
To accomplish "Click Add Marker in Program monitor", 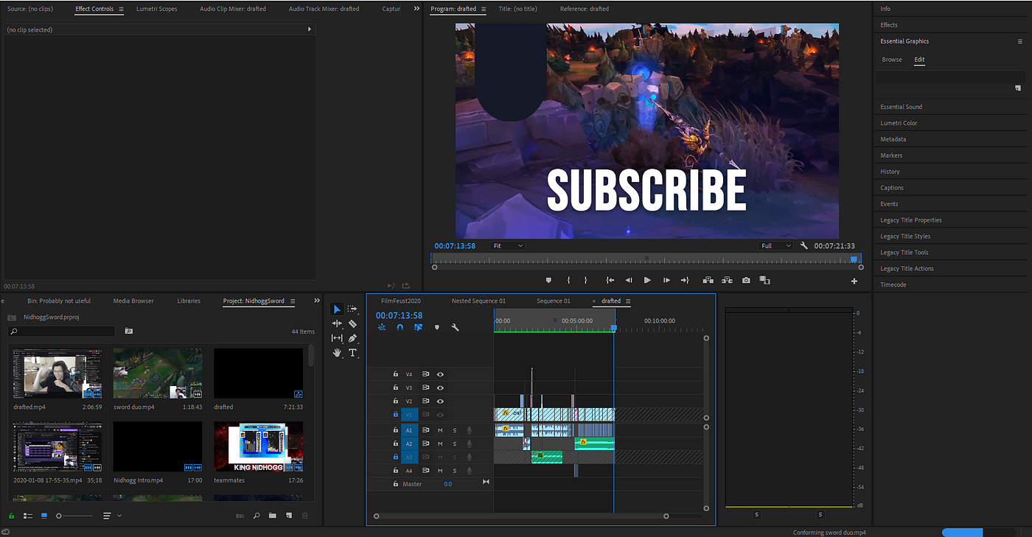I will 548,280.
